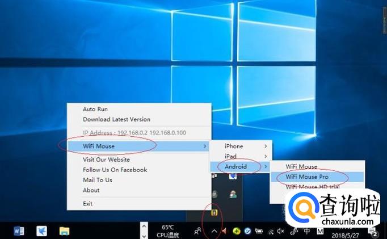Click the blue checkmark tray icon
This screenshot has width=387, height=239.
(x=247, y=231)
